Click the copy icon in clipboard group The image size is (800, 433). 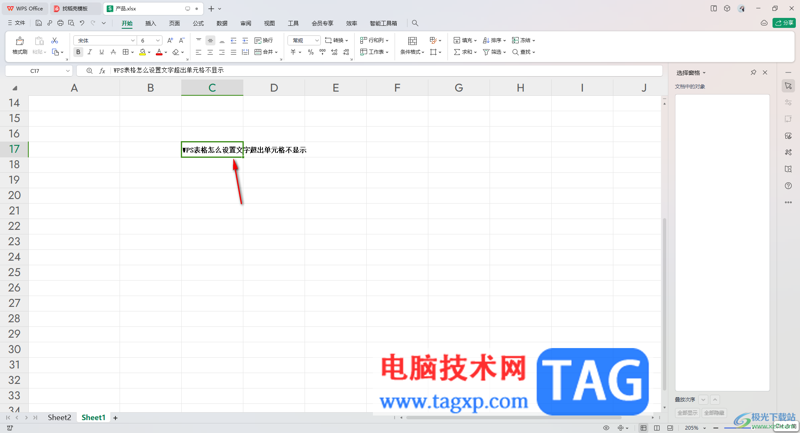(x=55, y=52)
